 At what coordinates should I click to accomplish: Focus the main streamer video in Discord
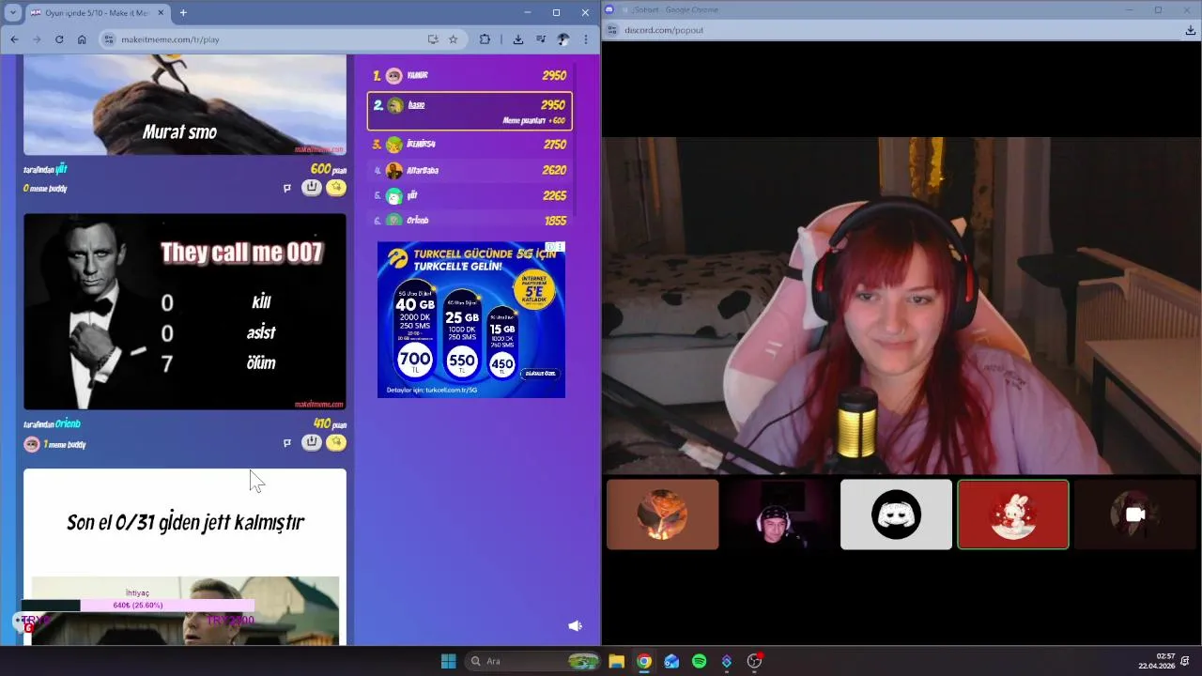[x=901, y=305]
